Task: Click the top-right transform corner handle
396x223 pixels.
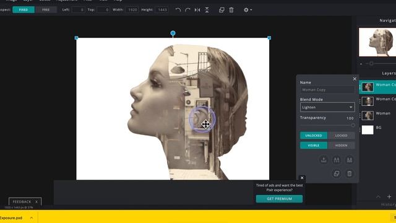Action: 269,38
